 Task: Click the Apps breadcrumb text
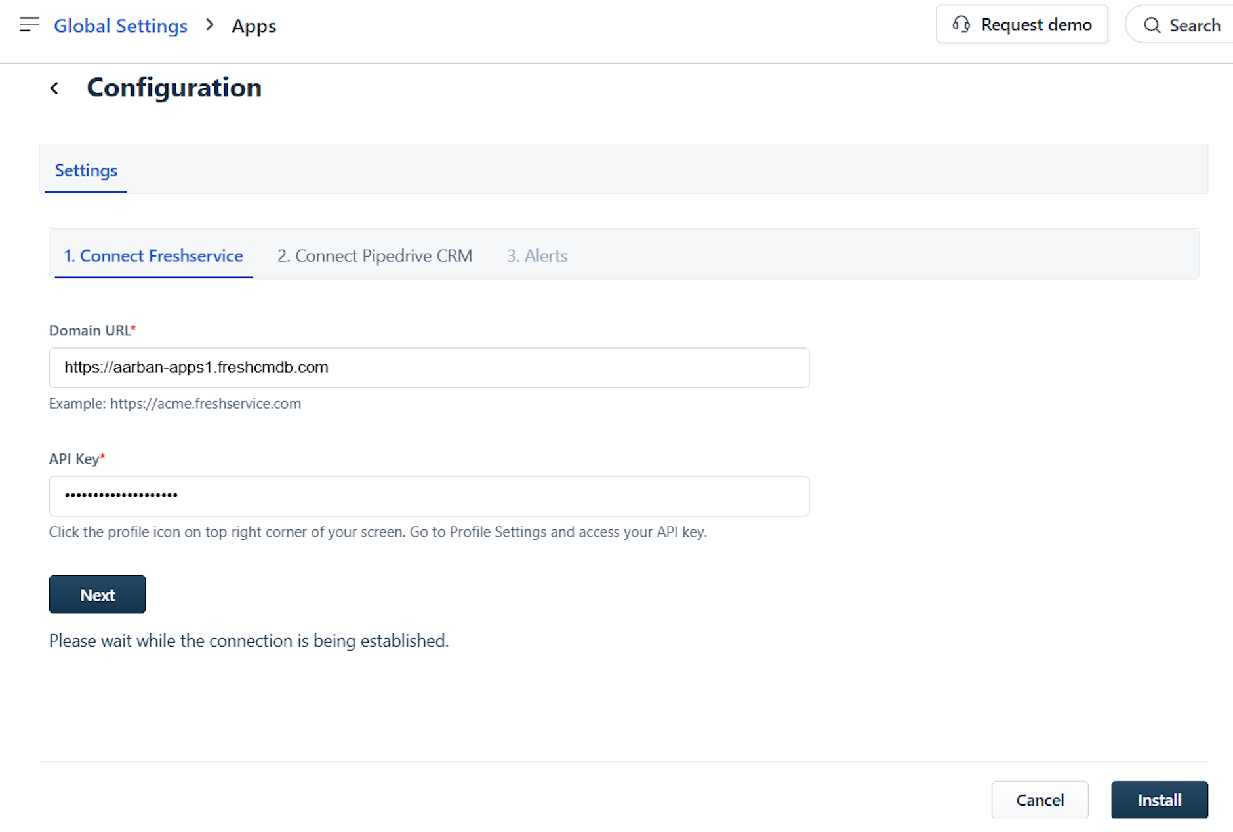coord(254,26)
